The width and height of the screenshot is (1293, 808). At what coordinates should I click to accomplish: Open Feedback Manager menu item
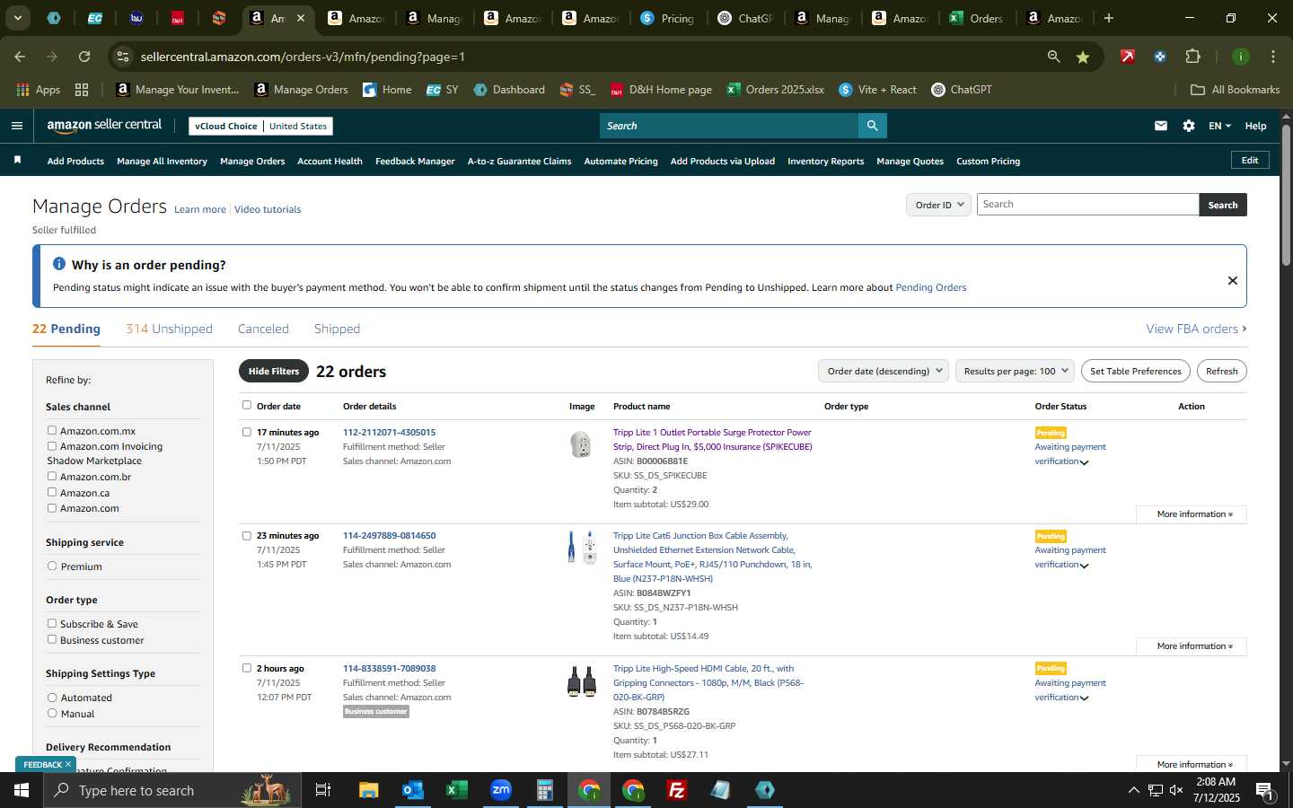tap(415, 161)
